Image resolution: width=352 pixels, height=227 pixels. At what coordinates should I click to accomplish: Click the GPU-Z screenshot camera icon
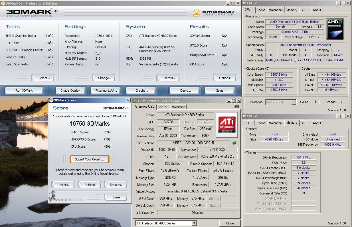236,107
